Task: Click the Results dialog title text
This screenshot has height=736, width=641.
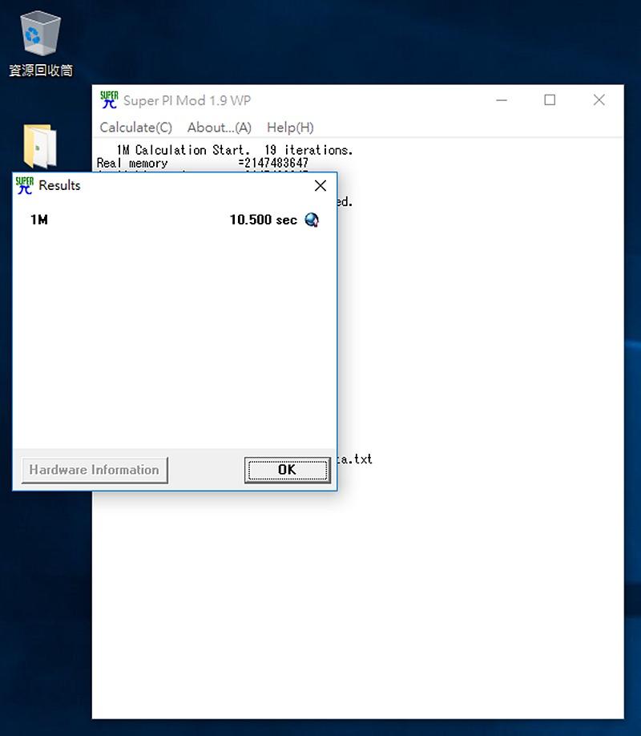Action: (59, 185)
